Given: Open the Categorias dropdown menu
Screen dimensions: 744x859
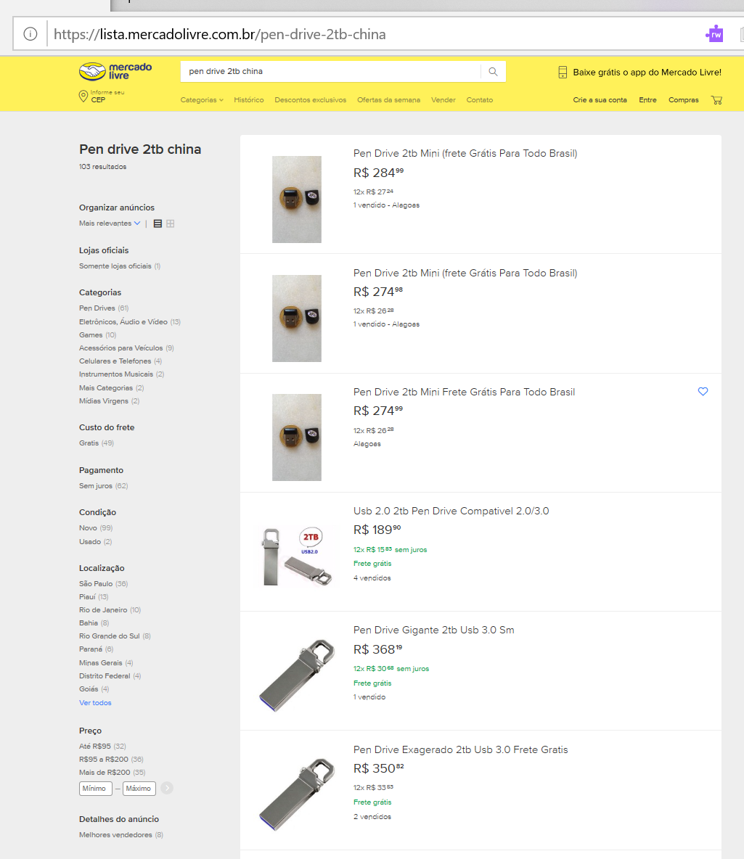Looking at the screenshot, I should [202, 100].
